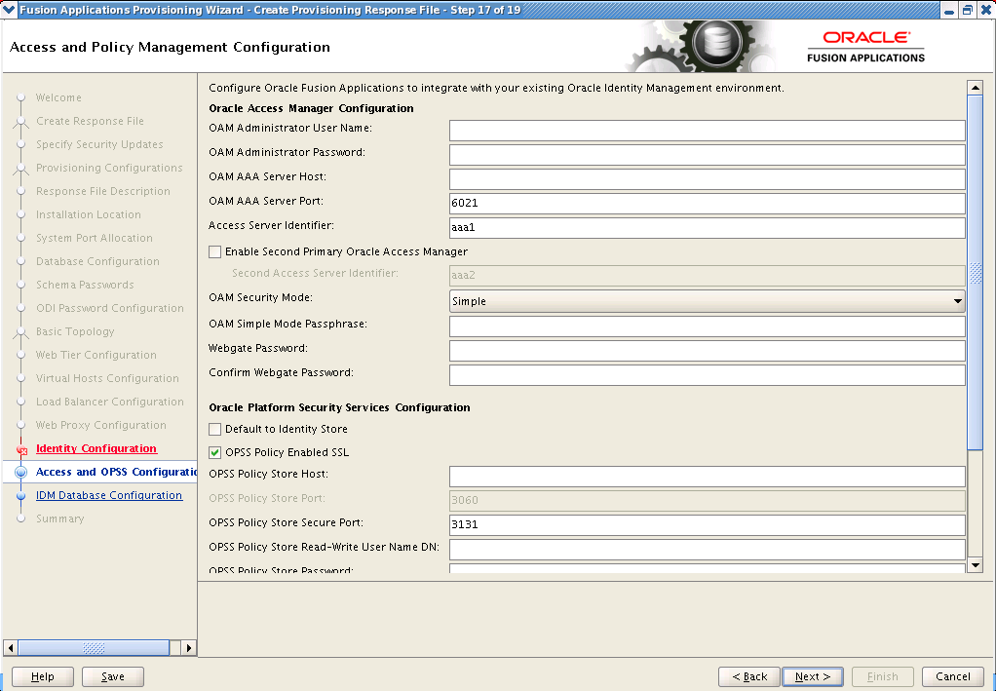
Task: Click the OAM Administrator Password field
Action: tap(707, 154)
